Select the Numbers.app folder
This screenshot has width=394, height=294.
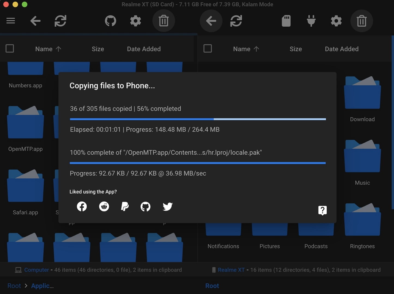tap(25, 75)
